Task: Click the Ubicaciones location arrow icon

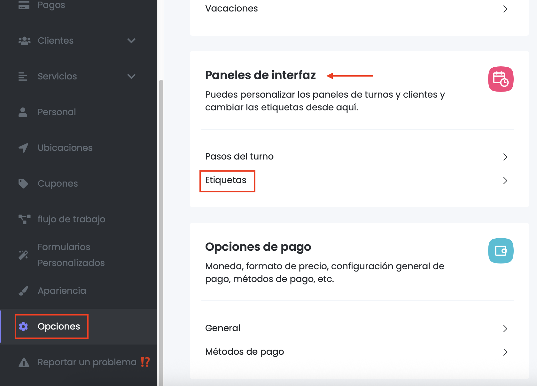Action: (x=23, y=148)
